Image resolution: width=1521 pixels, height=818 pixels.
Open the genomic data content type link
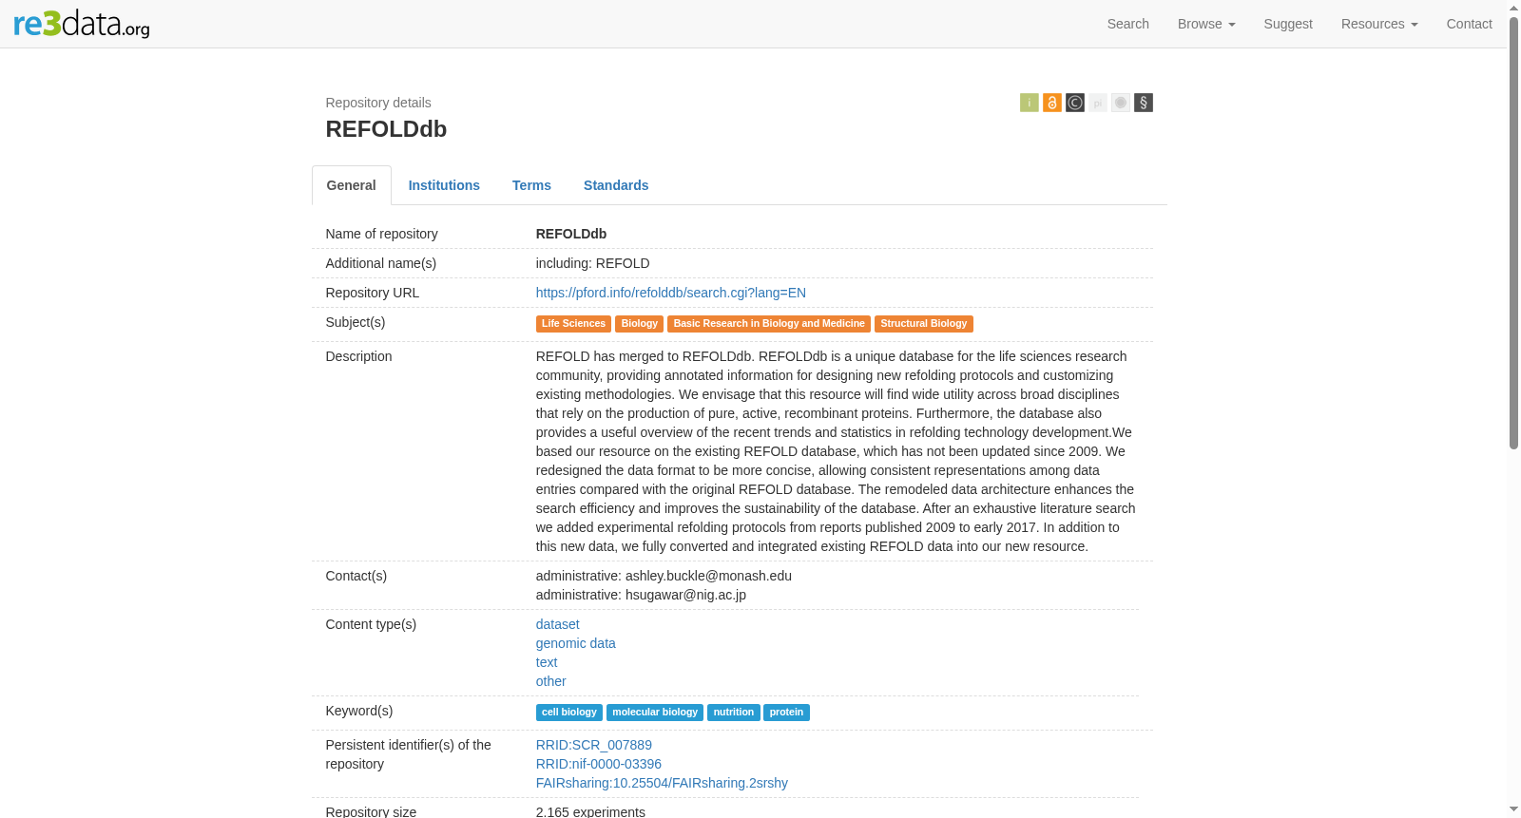point(576,643)
